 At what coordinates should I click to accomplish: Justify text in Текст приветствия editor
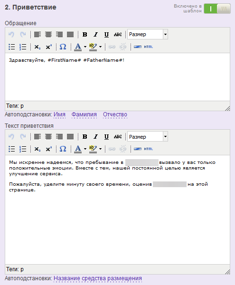point(70,136)
